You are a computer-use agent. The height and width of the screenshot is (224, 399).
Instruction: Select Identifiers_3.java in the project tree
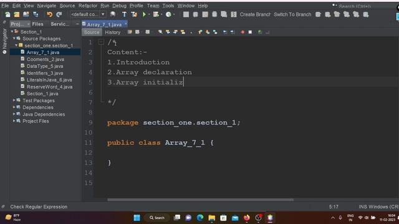[x=45, y=73]
